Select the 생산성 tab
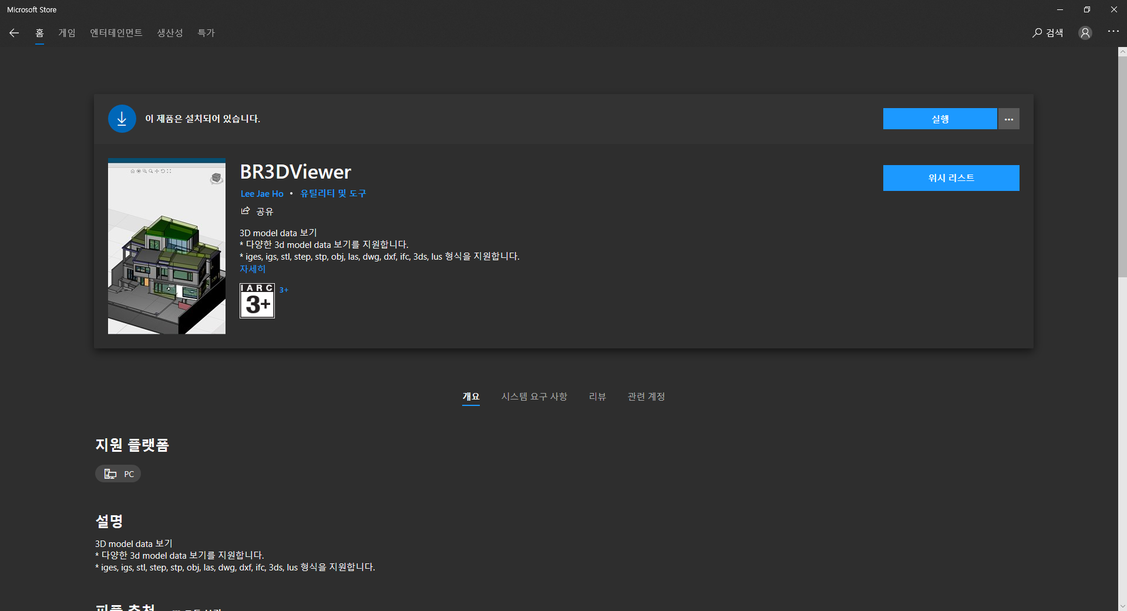Image resolution: width=1127 pixels, height=611 pixels. click(170, 33)
